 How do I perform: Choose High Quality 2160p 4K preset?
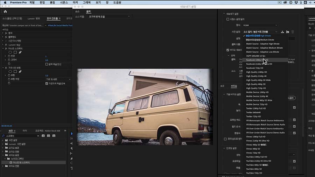265,76
